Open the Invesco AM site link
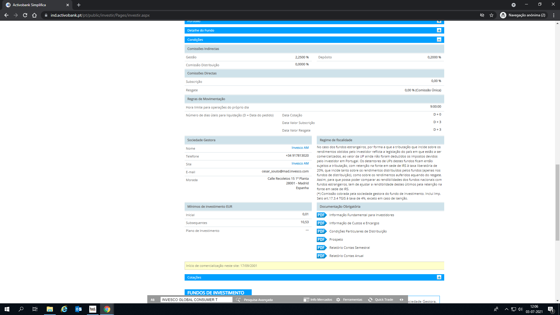 pos(300,163)
